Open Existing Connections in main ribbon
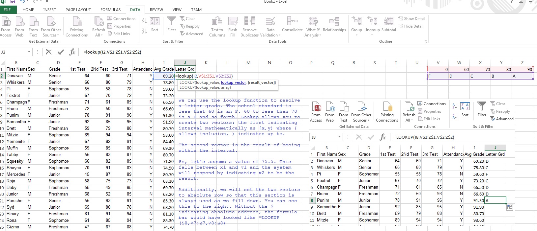537x231 pixels. coord(76,27)
